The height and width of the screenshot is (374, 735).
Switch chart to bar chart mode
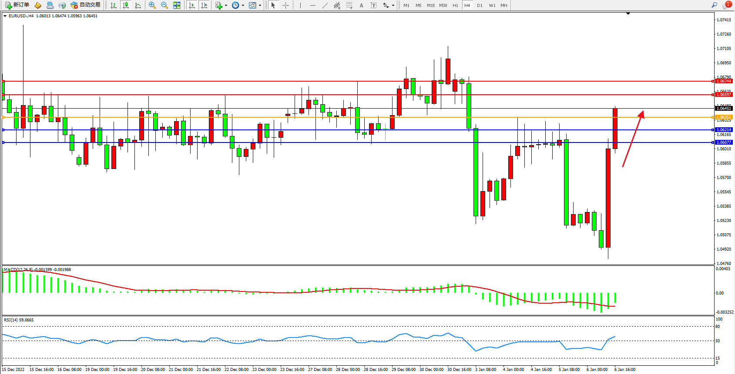tap(114, 5)
